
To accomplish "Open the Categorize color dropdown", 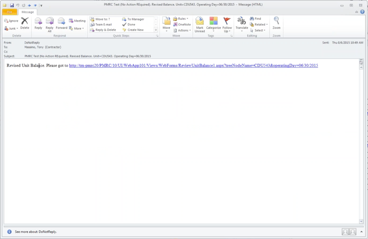I will pos(213,23).
